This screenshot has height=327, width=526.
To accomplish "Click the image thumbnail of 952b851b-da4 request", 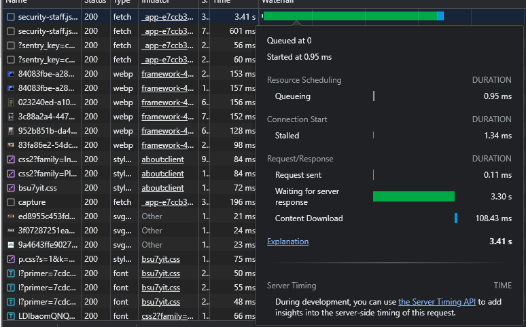I will click(x=10, y=131).
